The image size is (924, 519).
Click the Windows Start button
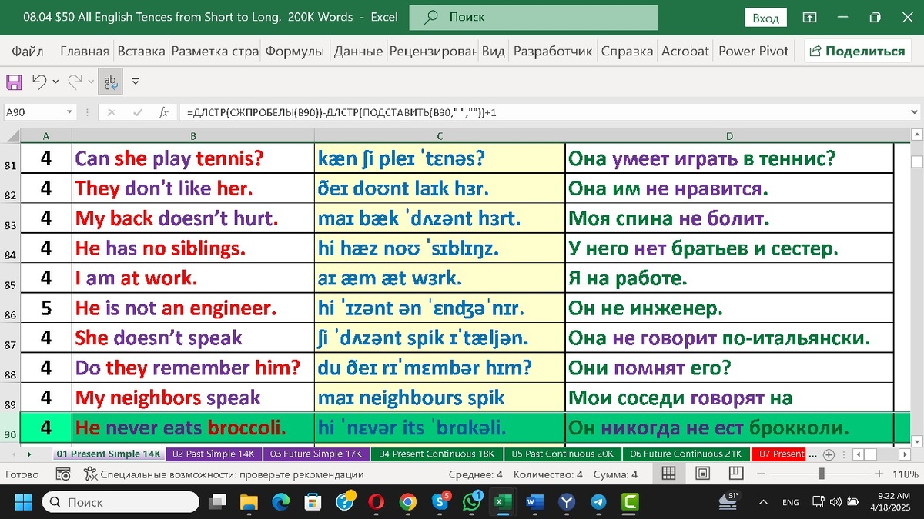click(22, 502)
